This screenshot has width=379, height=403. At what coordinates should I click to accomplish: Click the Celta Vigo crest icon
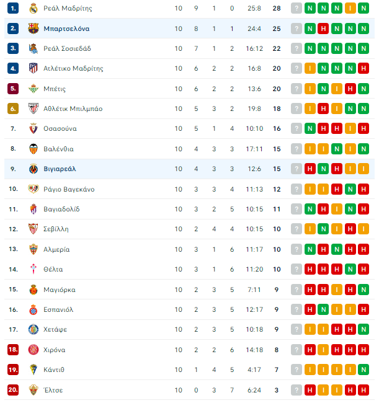pyautogui.click(x=33, y=269)
